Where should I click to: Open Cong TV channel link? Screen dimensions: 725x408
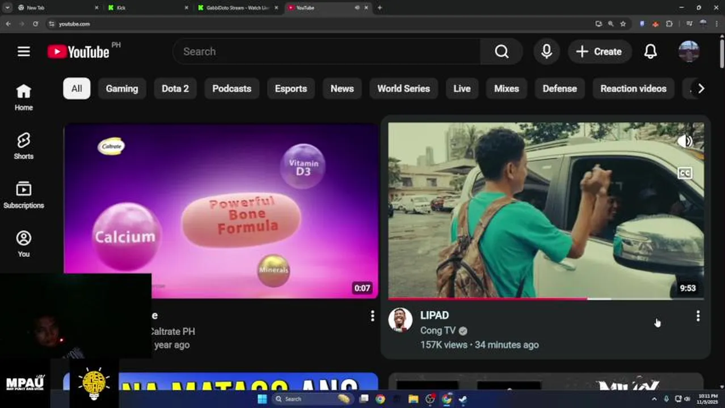(x=438, y=330)
